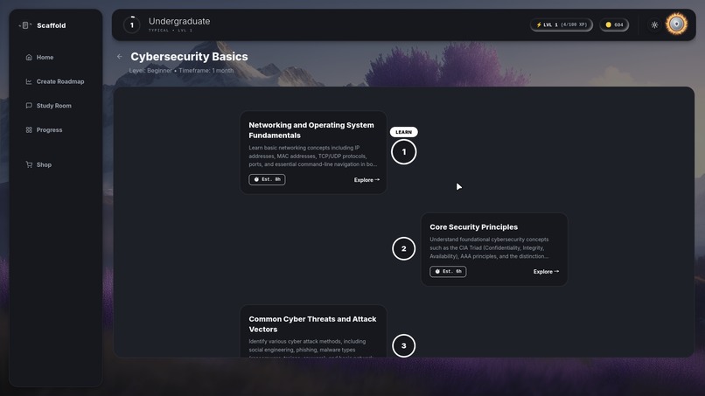Click the coin balance 604 pill
Viewport: 705px width, 396px height.
(614, 24)
